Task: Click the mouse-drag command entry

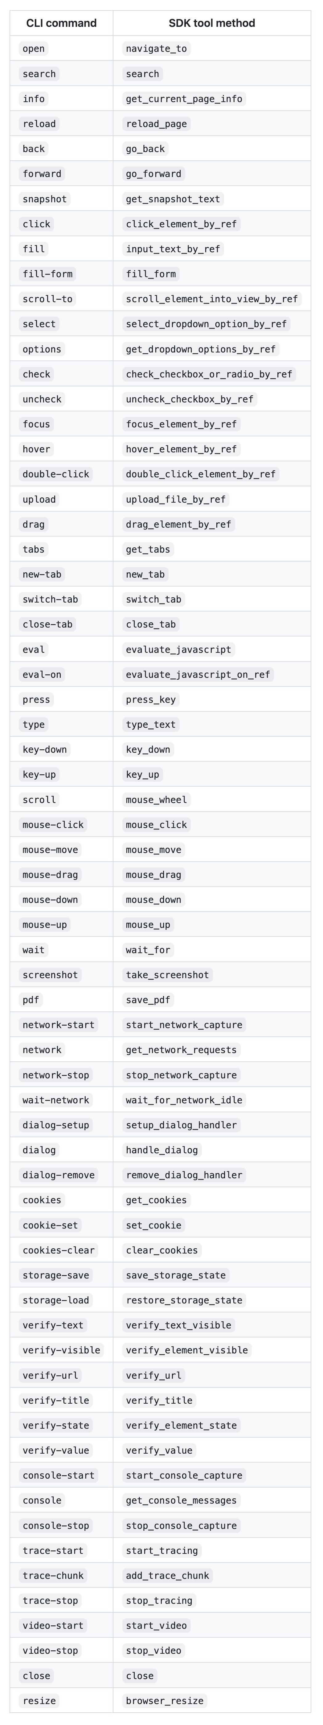Action: click(x=50, y=875)
